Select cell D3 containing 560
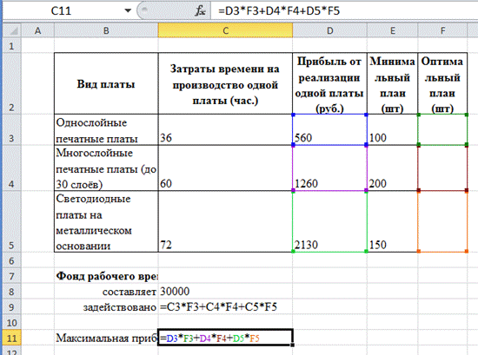 pyautogui.click(x=330, y=129)
